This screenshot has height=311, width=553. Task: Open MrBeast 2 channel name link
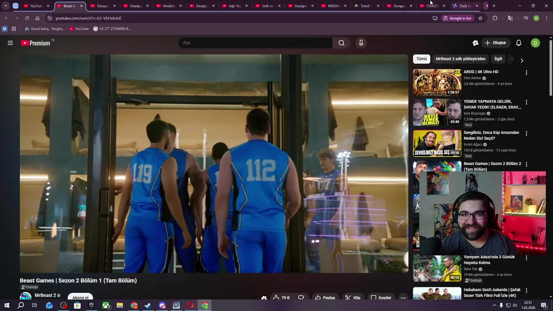point(45,295)
